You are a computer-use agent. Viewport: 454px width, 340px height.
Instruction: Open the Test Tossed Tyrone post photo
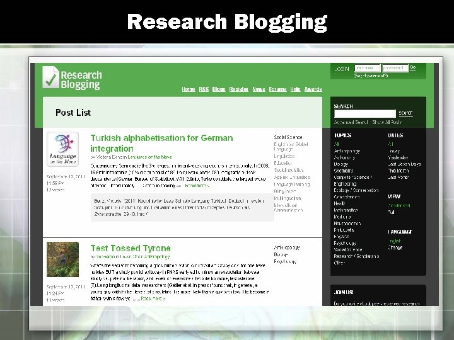(x=63, y=259)
